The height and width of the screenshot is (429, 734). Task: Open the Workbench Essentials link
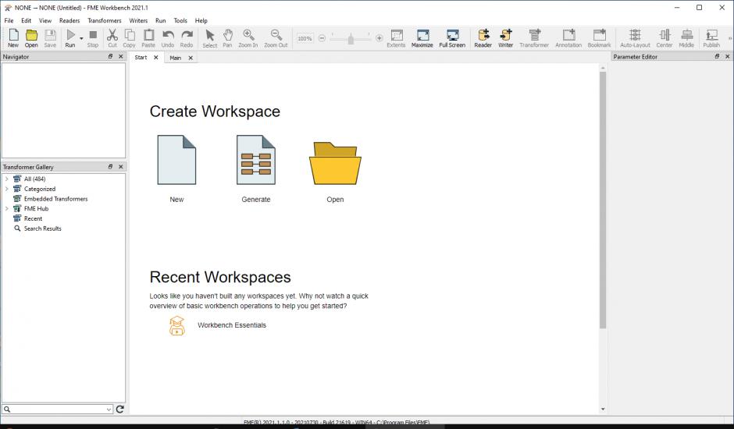232,325
